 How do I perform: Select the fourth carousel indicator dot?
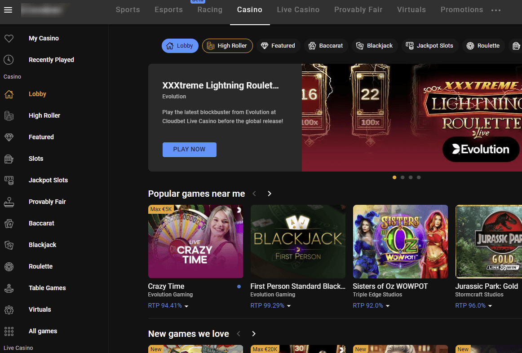tap(419, 177)
